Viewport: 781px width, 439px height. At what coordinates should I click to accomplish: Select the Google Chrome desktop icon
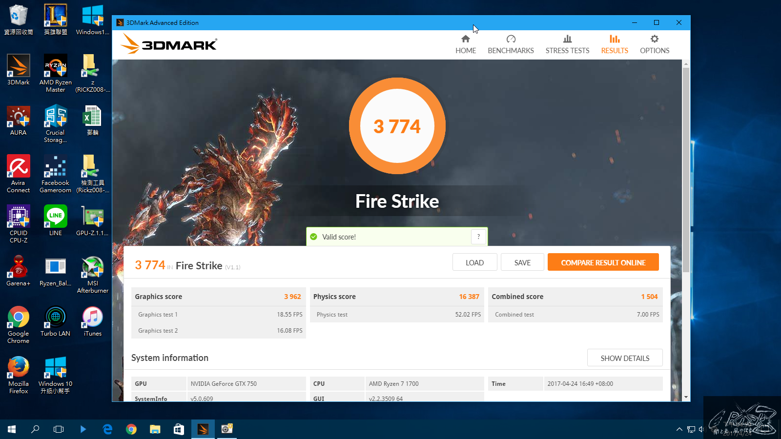click(x=19, y=325)
